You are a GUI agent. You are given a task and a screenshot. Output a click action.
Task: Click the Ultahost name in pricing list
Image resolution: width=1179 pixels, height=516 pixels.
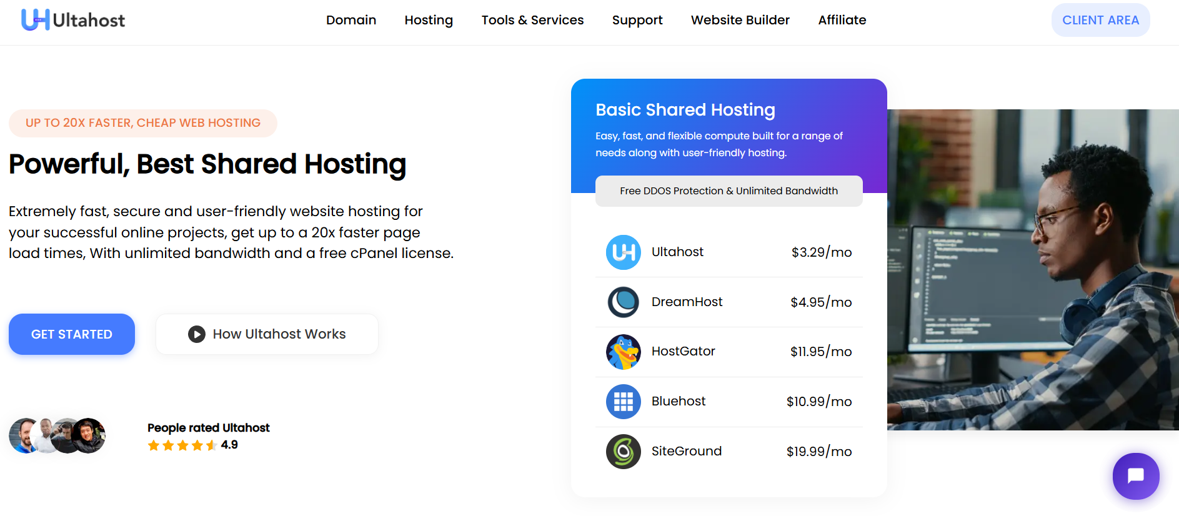click(x=677, y=252)
